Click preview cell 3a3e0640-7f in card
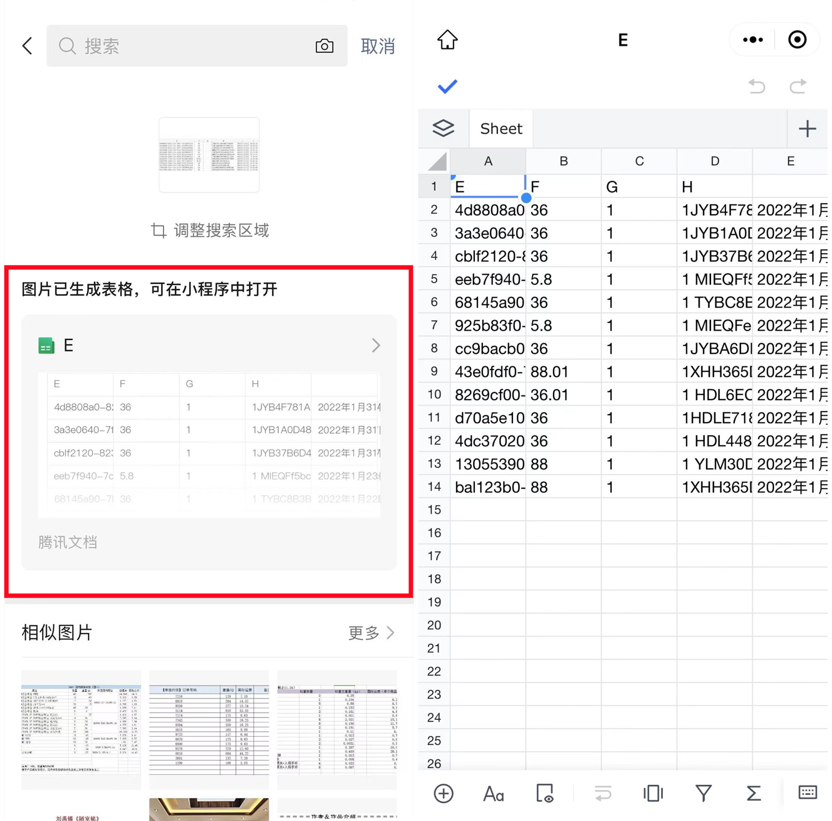This screenshot has width=832, height=821. [80, 429]
